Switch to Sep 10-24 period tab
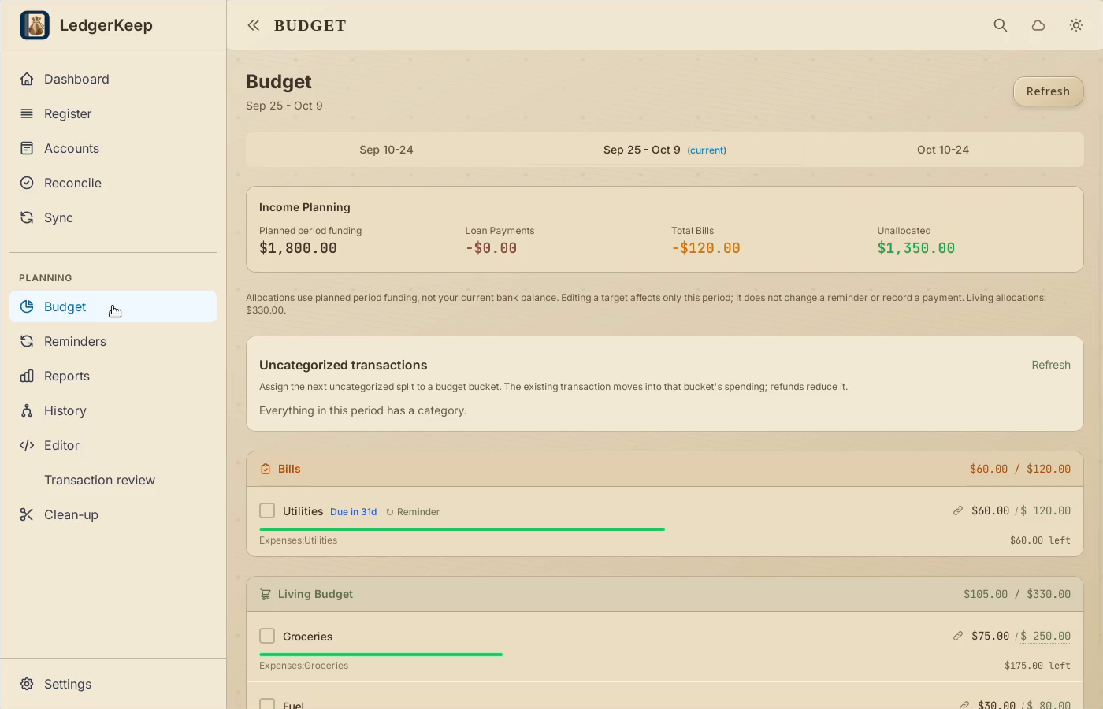Viewport: 1103px width, 709px height. (x=386, y=150)
